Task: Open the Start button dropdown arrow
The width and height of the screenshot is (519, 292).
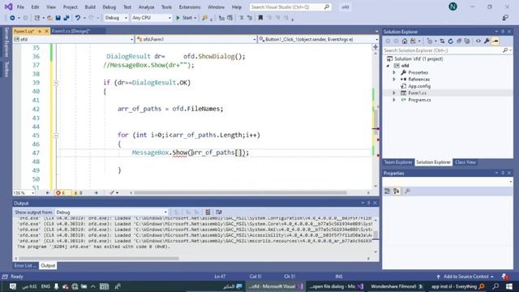Action: tap(195, 18)
